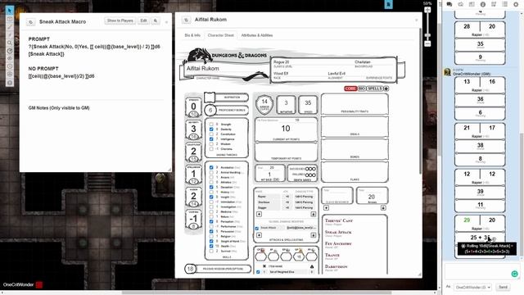The width and height of the screenshot is (524, 295).
Task: Roll the Rapier attack
Action: [262, 197]
